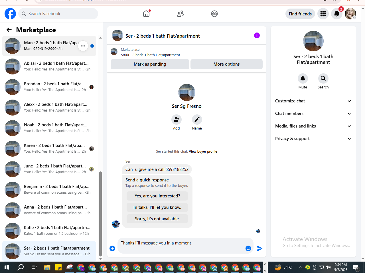Send quick reply Sorry, it's not available.

coord(157,219)
